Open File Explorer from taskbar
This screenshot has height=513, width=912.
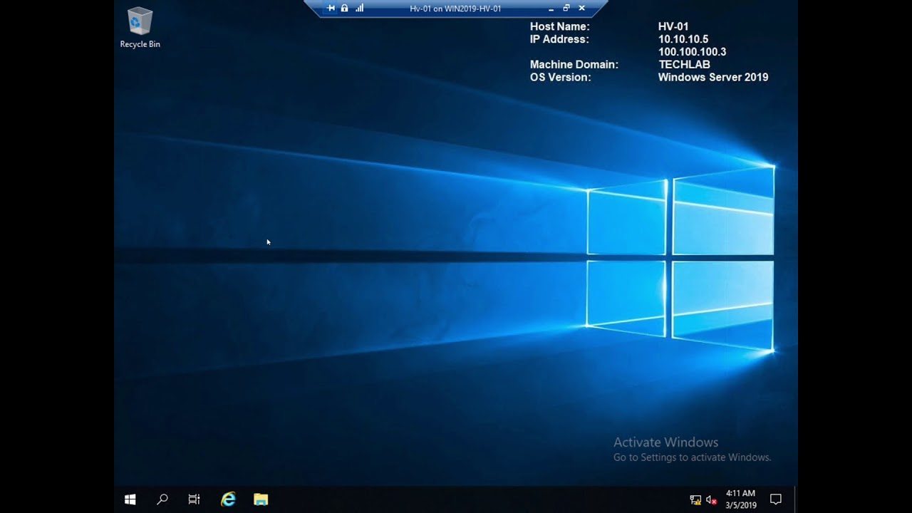pos(261,499)
